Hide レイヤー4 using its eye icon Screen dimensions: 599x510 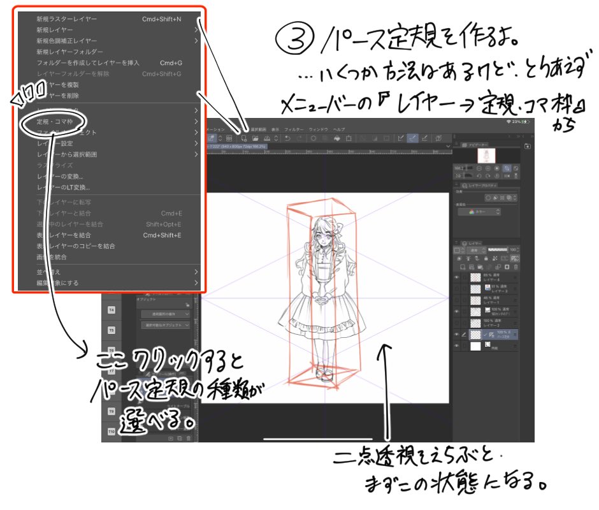click(456, 277)
